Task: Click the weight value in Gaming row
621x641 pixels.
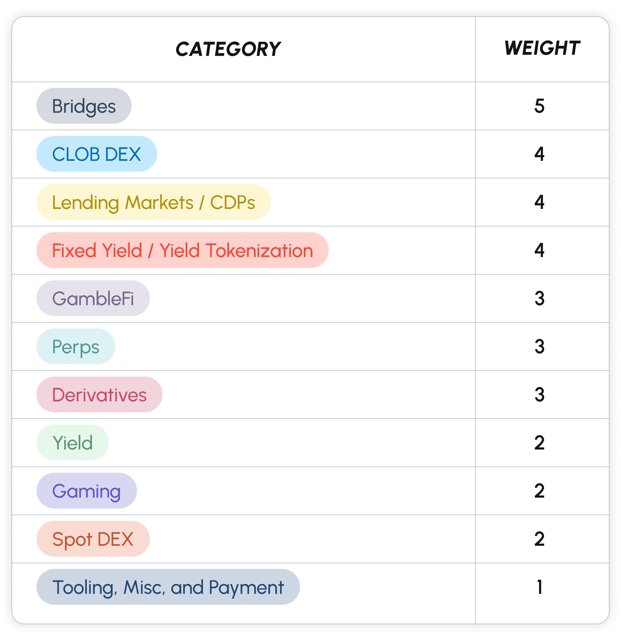Action: [x=539, y=490]
